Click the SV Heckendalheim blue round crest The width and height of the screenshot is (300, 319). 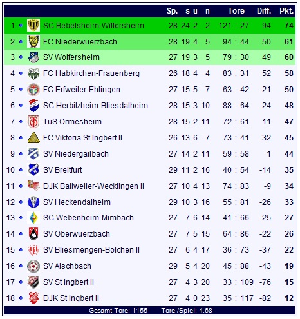pyautogui.click(x=33, y=202)
